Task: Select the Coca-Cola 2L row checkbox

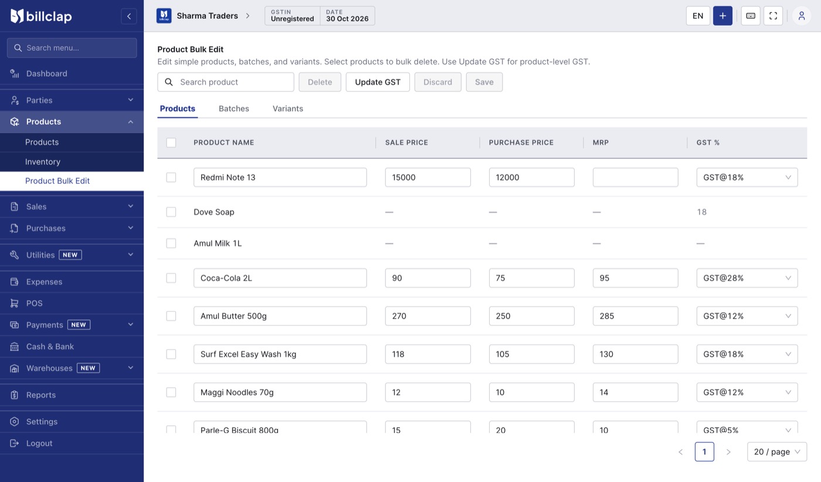Action: 171,278
